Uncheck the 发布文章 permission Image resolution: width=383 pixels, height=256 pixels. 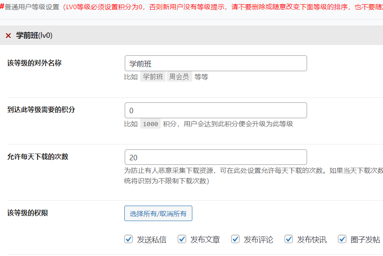[x=182, y=239]
